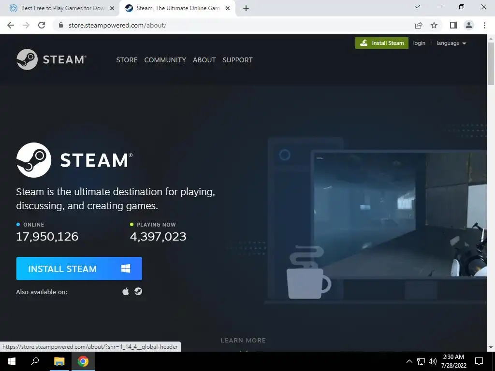Image resolution: width=495 pixels, height=371 pixels.
Task: Open a new browser tab
Action: [x=246, y=9]
